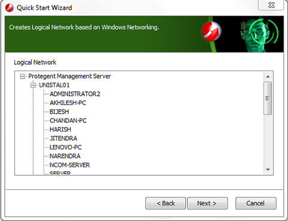The image size is (288, 221).
Task: Choose BIJESH from the computer list
Action: 59,111
